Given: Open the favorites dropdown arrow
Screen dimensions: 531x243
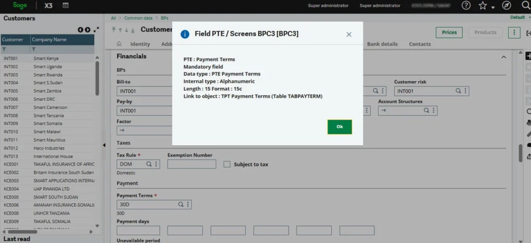Looking at the screenshot, I should click(493, 7).
